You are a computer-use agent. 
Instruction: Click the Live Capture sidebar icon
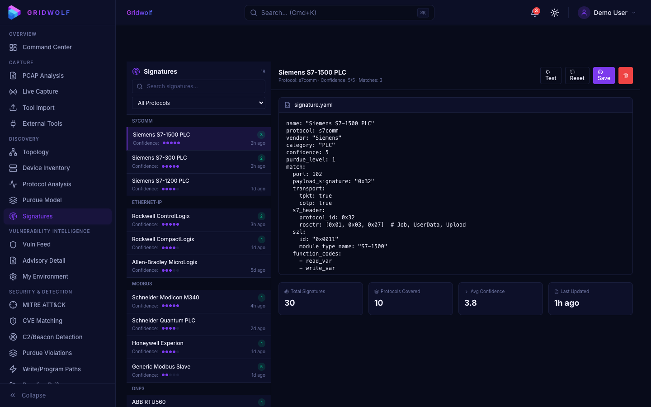[13, 92]
